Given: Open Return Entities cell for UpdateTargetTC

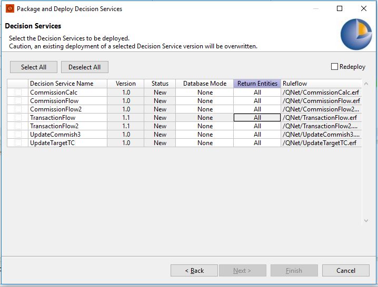Looking at the screenshot, I should click(x=257, y=143).
